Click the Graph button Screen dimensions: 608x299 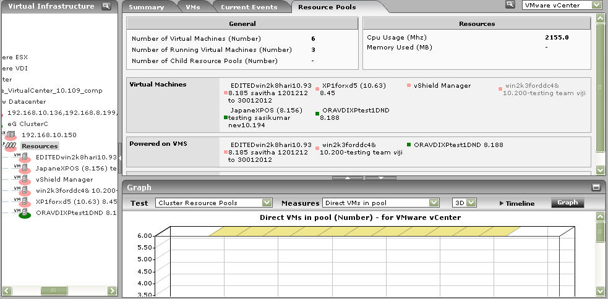tap(568, 203)
